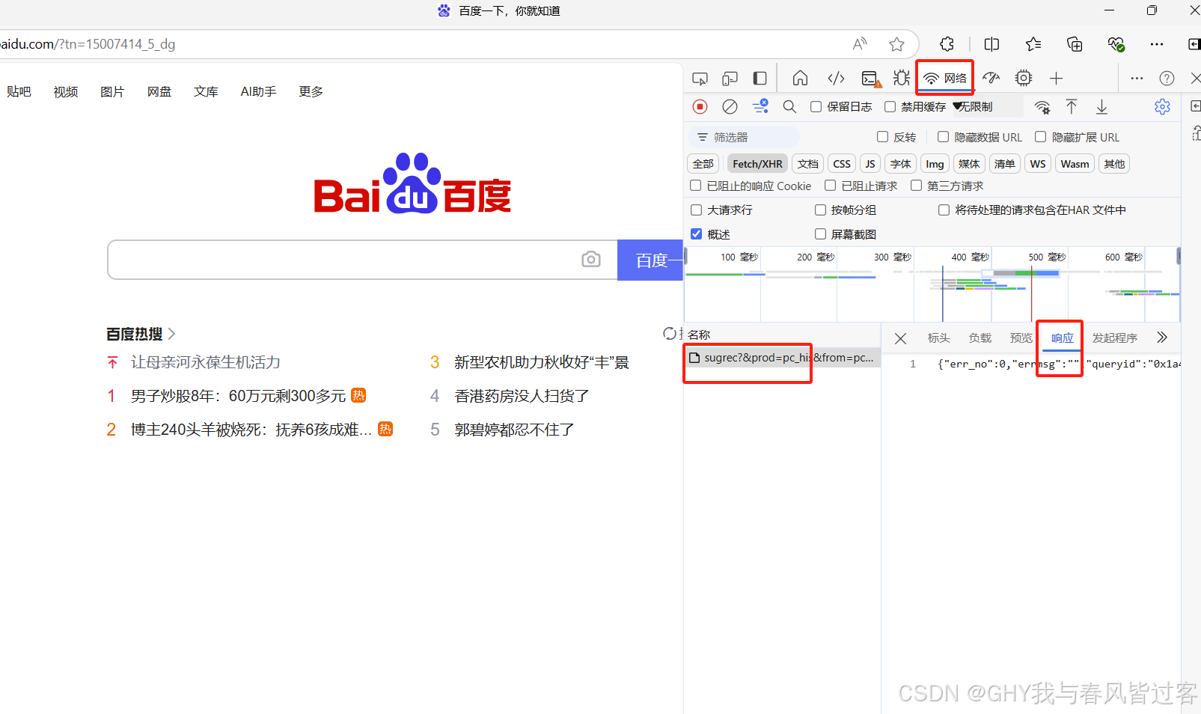Viewport: 1201px width, 714px height.
Task: Expand 百度热搜 chevron arrow
Action: (171, 334)
